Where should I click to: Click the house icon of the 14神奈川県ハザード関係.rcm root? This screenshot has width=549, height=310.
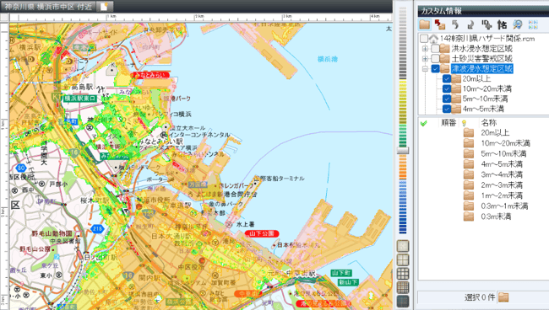click(434, 39)
